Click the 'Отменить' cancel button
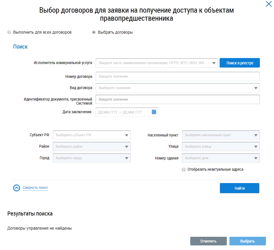 click(x=208, y=241)
